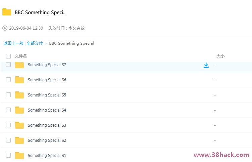Check the box for Something Special S6
This screenshot has width=252, height=162.
pyautogui.click(x=8, y=80)
